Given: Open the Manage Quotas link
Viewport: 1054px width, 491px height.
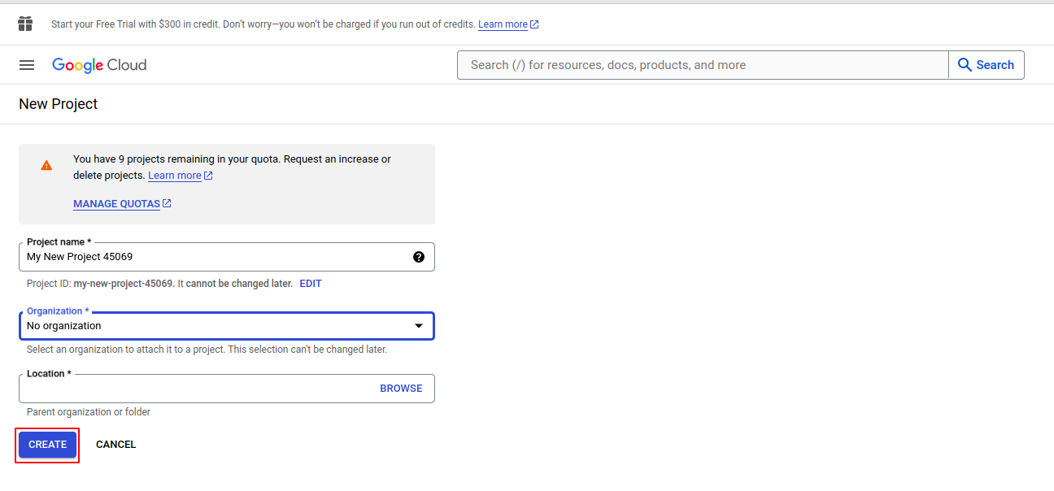Looking at the screenshot, I should pyautogui.click(x=116, y=204).
